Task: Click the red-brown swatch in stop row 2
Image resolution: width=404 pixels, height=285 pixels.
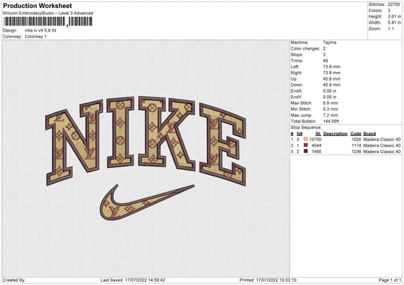Action: tap(306, 145)
